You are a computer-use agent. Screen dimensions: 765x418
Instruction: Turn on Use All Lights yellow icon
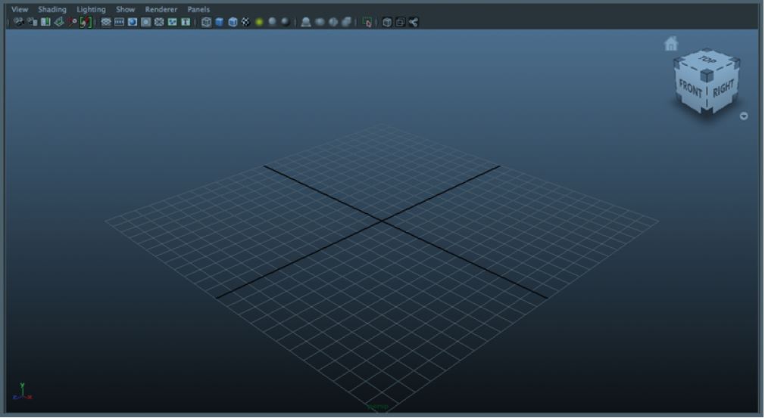258,22
